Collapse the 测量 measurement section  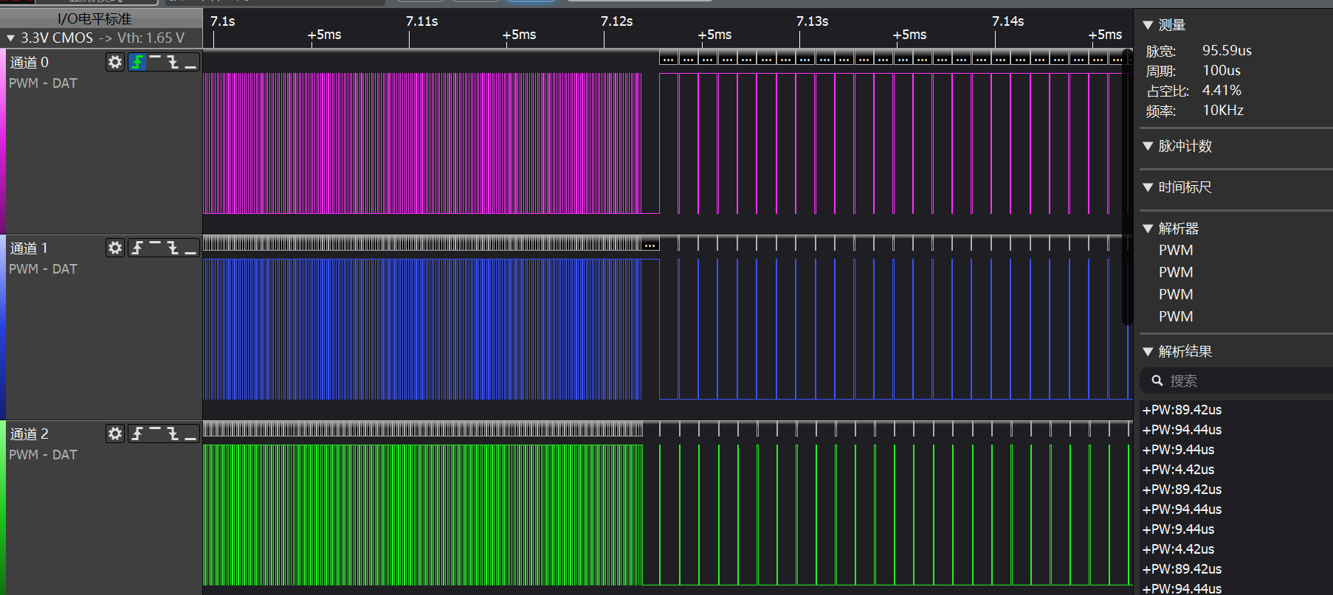pyautogui.click(x=1148, y=25)
